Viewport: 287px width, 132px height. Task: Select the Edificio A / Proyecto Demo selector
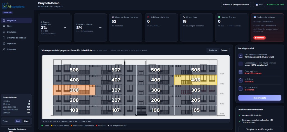point(236,5)
